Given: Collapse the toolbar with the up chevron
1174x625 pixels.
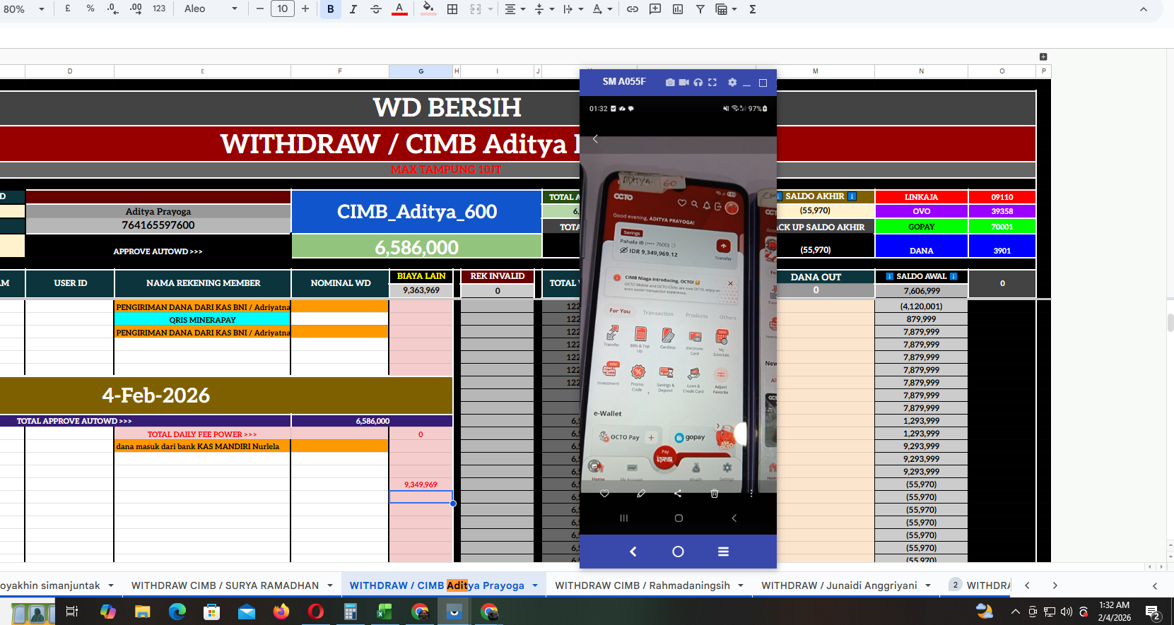Looking at the screenshot, I should pos(1144,9).
